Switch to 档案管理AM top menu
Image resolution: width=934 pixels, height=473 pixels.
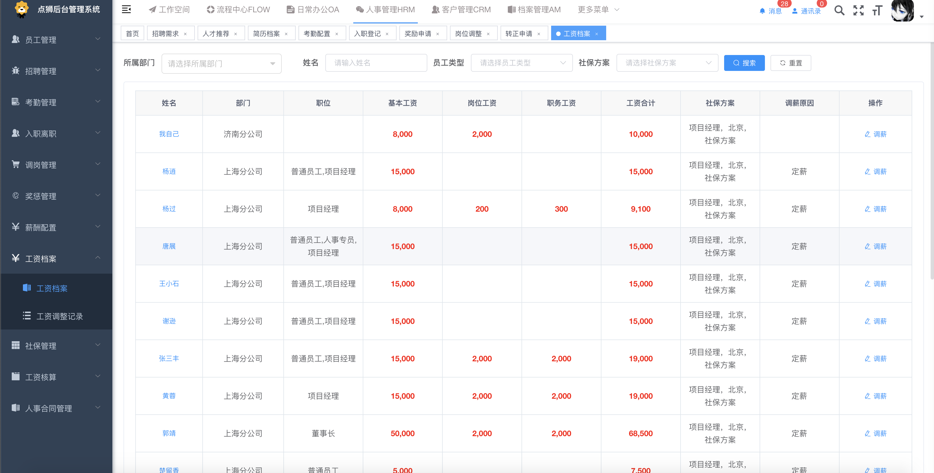pos(534,10)
